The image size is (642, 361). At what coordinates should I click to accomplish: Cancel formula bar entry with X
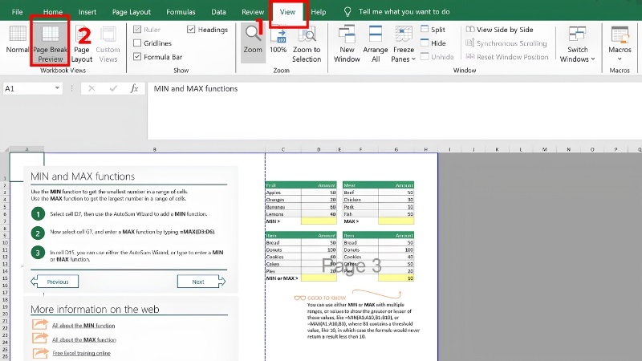91,88
